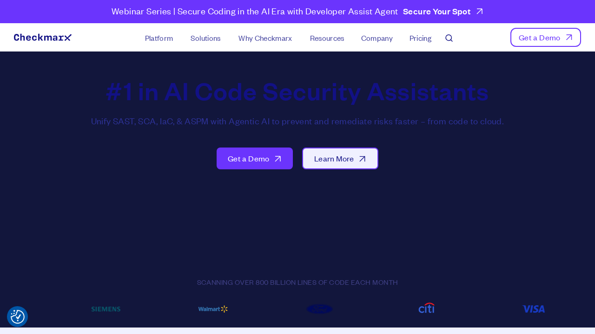
Task: Click the arrow icon next to Secure Your Spot
Action: tap(480, 11)
